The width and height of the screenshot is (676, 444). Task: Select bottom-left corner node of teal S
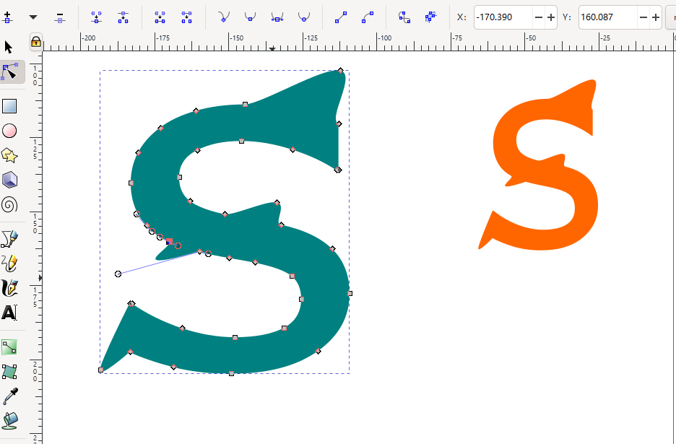click(101, 370)
